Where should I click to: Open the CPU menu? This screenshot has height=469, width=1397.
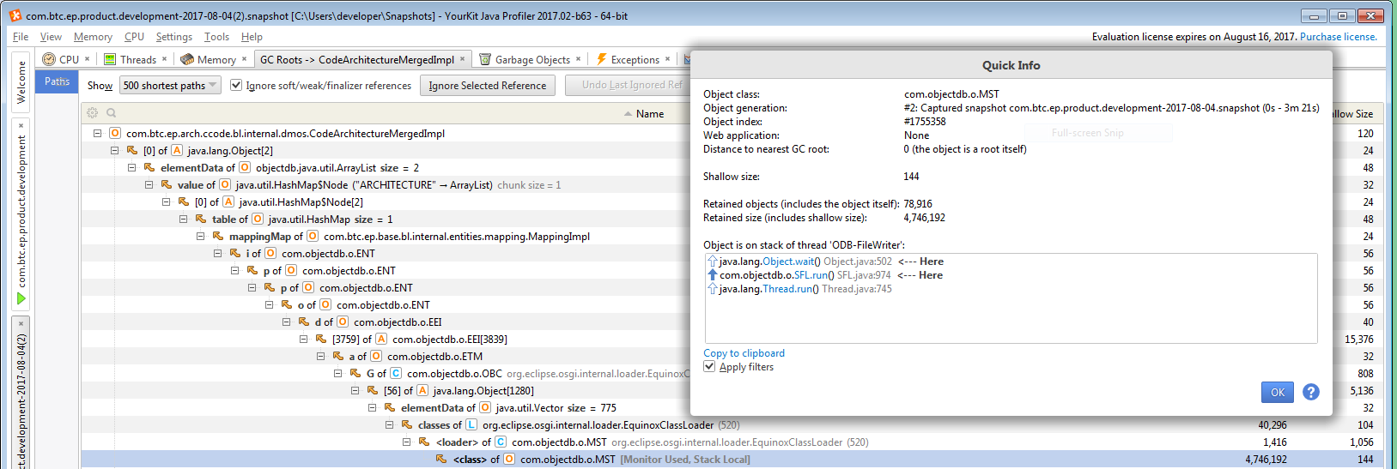pos(134,37)
